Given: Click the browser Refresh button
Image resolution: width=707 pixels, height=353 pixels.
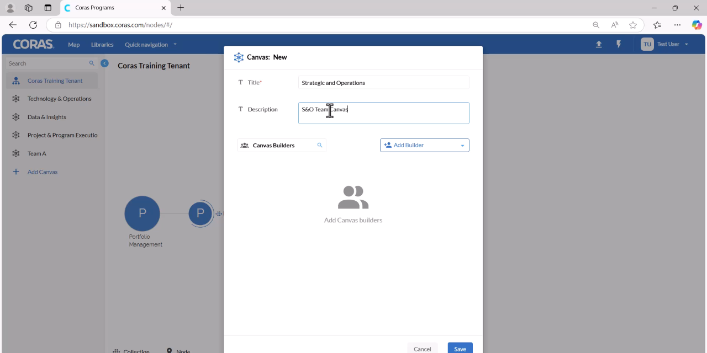Looking at the screenshot, I should pyautogui.click(x=33, y=25).
